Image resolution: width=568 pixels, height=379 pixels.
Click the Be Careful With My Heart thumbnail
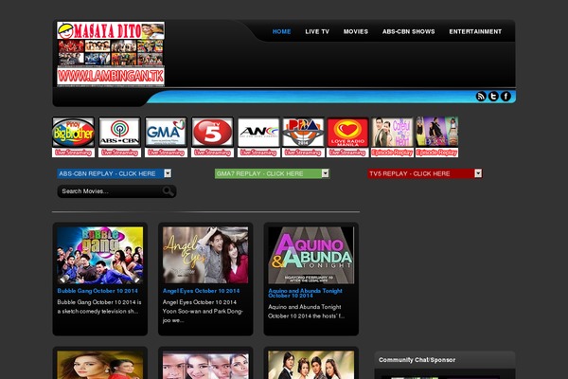392,132
